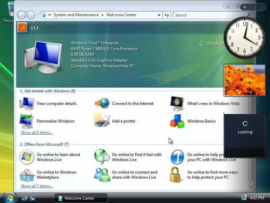
Task: Open the Windows Start orb
Action: pos(10,198)
